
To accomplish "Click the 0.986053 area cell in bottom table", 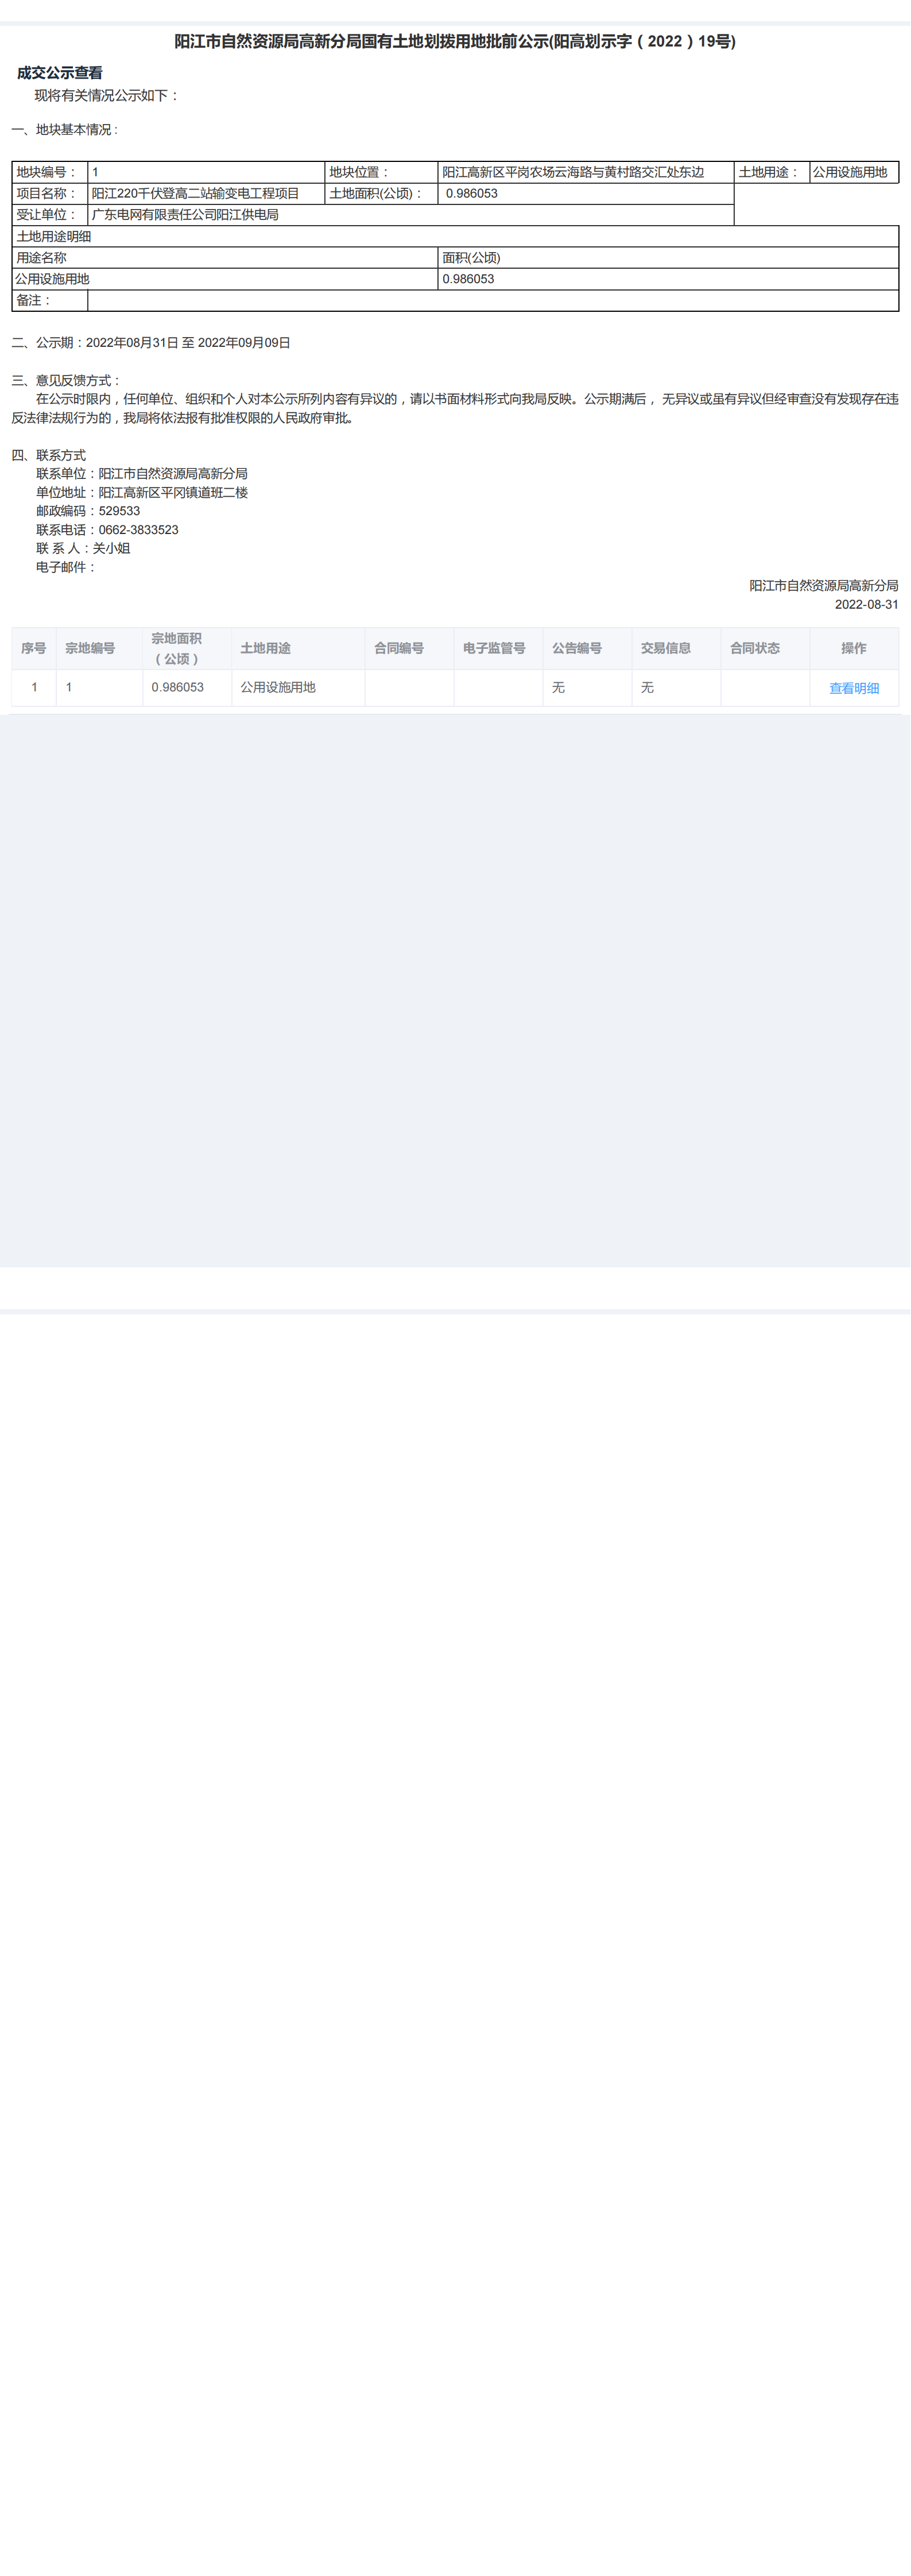I will [187, 687].
